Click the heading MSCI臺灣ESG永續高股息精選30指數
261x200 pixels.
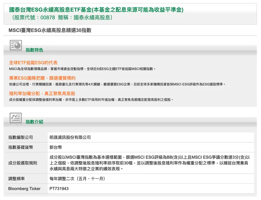(50, 30)
